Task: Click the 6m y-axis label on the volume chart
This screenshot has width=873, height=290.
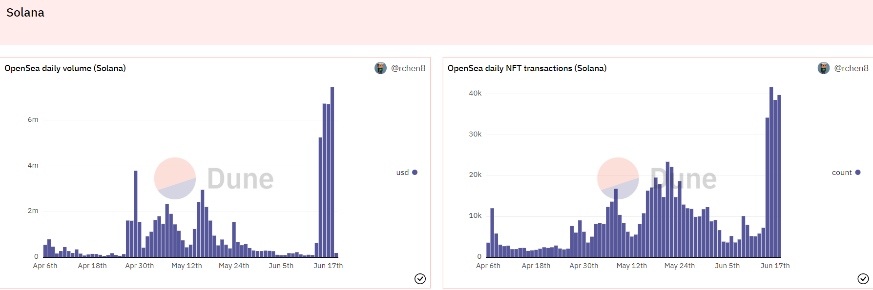Action: tap(33, 119)
